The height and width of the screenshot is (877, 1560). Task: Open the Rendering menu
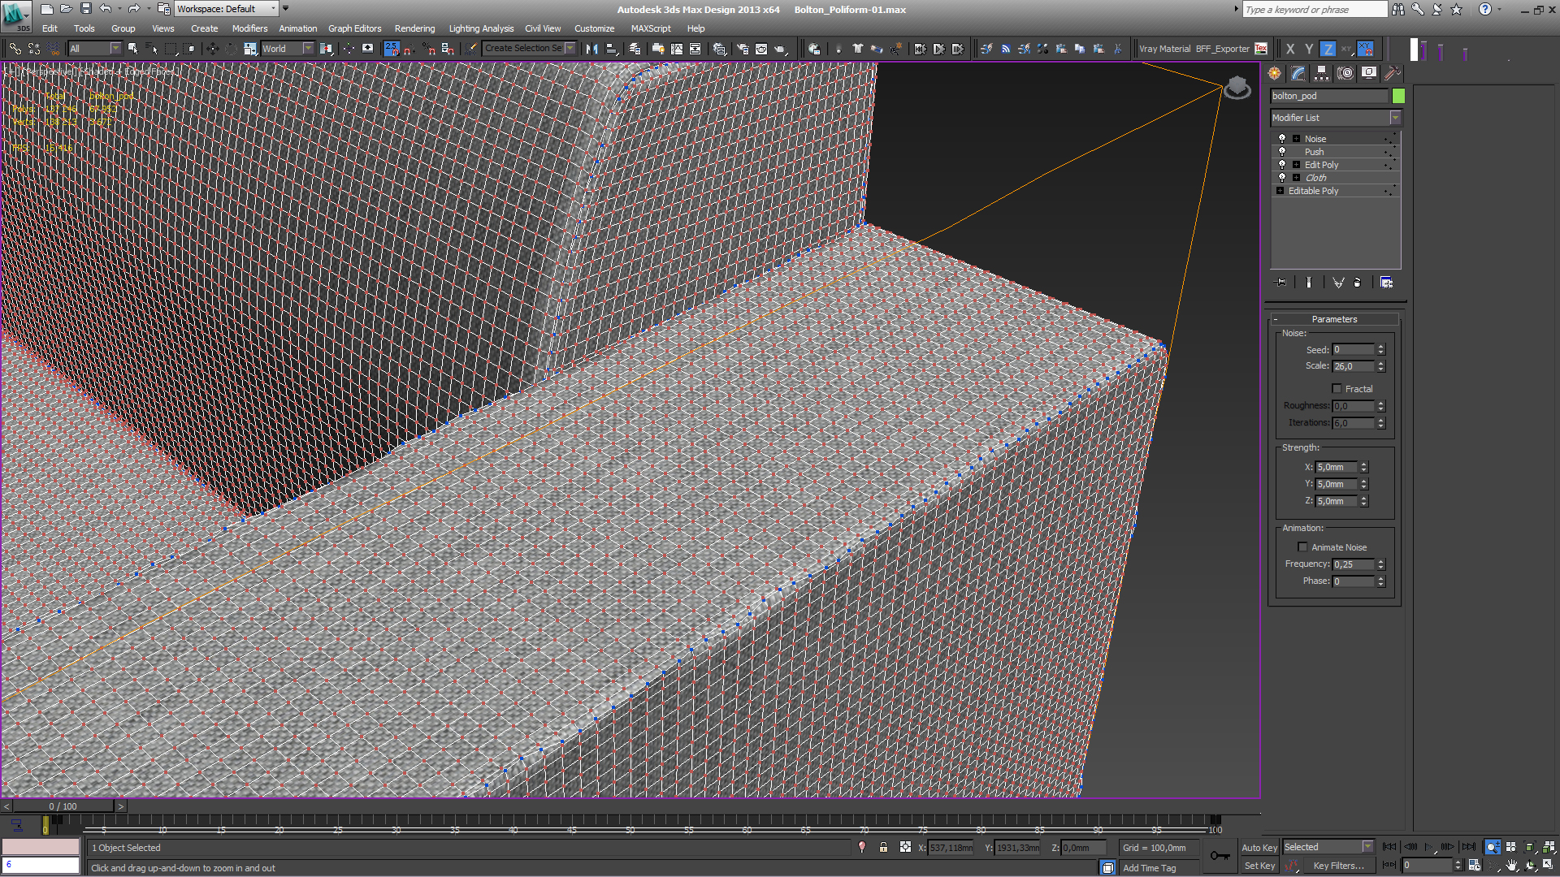[x=414, y=29]
